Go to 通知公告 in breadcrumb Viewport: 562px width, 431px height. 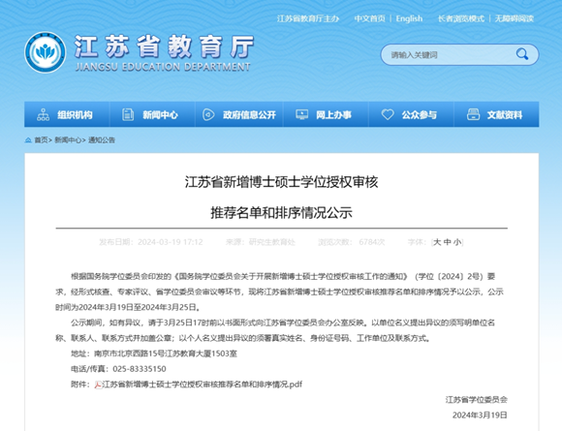(102, 140)
